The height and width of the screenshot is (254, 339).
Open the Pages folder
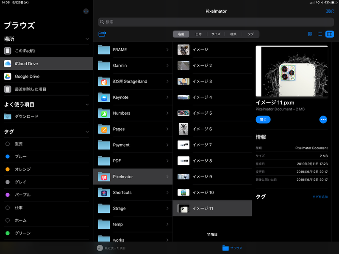click(x=133, y=129)
